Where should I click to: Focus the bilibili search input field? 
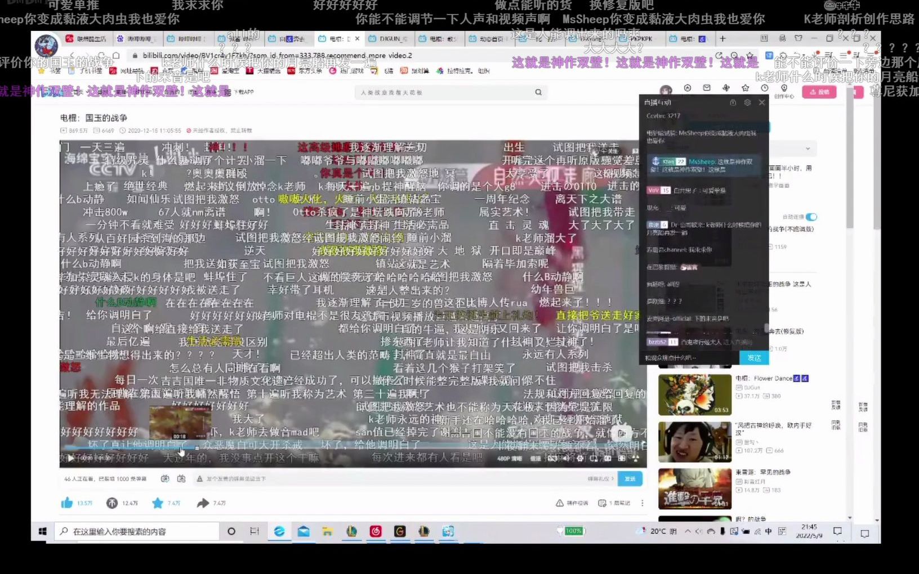(x=442, y=92)
